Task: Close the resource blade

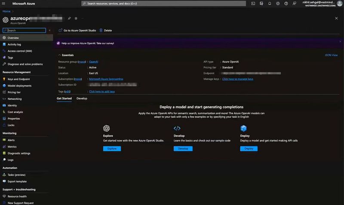Action: point(336,18)
